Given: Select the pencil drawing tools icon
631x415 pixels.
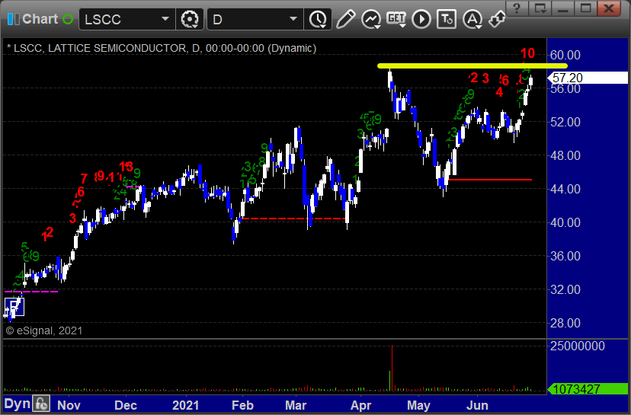Looking at the screenshot, I should coord(345,19).
